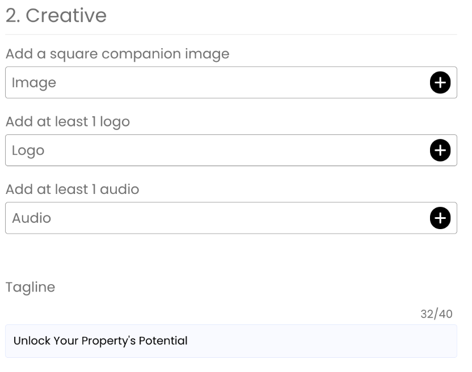This screenshot has height=372, width=472.
Task: Click the plus icon in the Logo field
Action: click(x=440, y=150)
